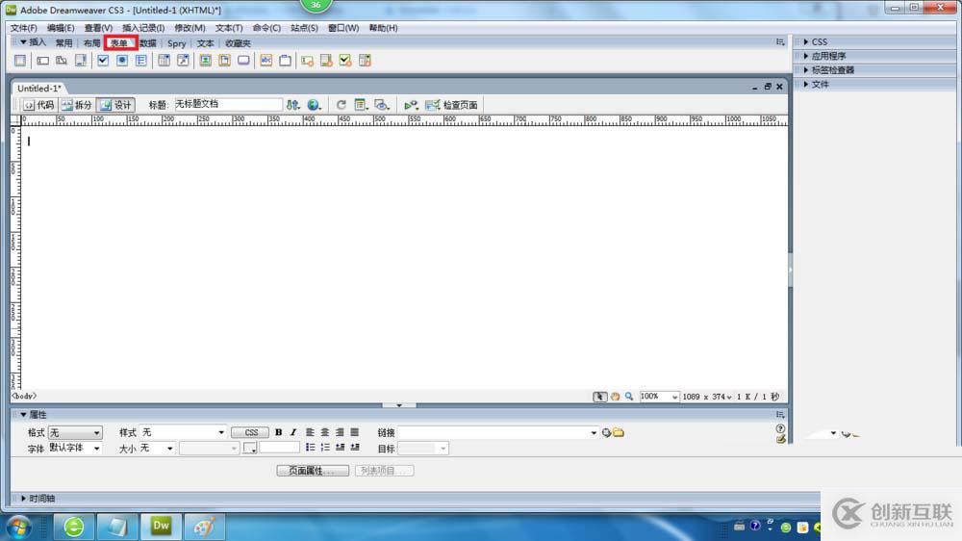Image resolution: width=962 pixels, height=541 pixels.
Task: Open the 链接 link dropdown arrow
Action: (x=594, y=433)
